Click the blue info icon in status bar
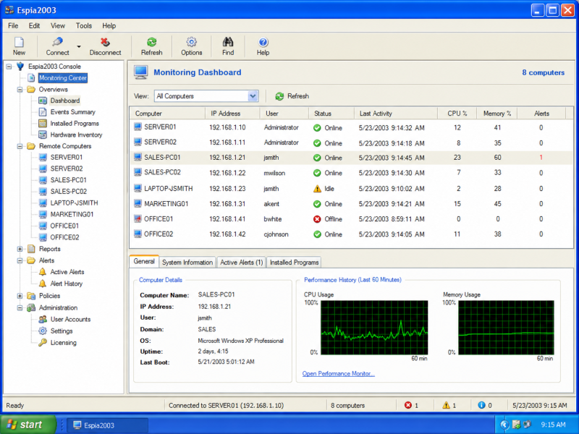 (481, 405)
